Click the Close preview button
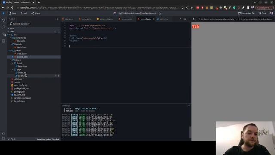The height and width of the screenshot is (155, 275). (x=262, y=13)
